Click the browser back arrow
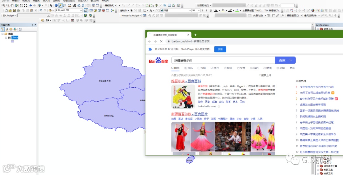343x175 pixels. [x=149, y=41]
